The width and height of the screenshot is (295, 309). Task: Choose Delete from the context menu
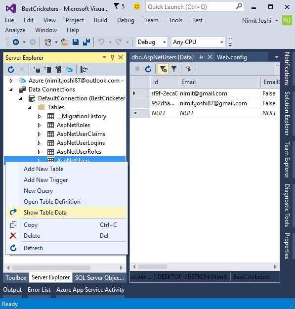coord(67,236)
